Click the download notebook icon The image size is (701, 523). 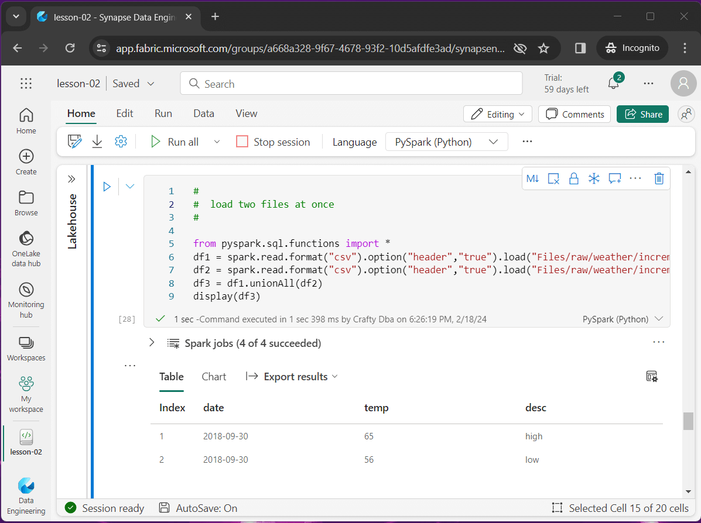(97, 142)
